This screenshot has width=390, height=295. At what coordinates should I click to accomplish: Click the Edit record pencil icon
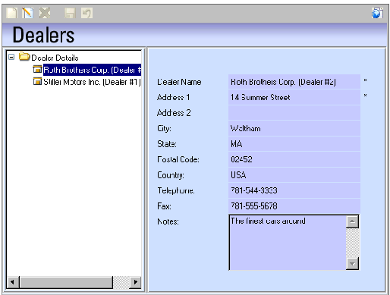[x=27, y=13]
